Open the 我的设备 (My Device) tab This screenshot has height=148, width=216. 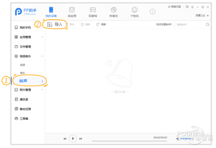(51, 12)
